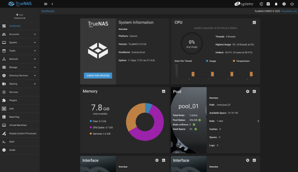This screenshot has height=172, width=298.
Task: Click the CPU Avg Usage gauge
Action: (192, 43)
